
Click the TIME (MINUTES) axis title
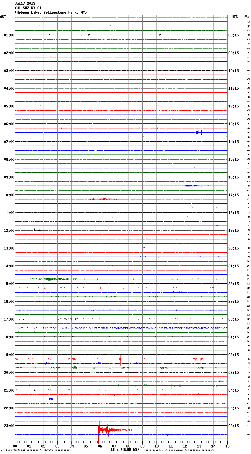[125, 450]
